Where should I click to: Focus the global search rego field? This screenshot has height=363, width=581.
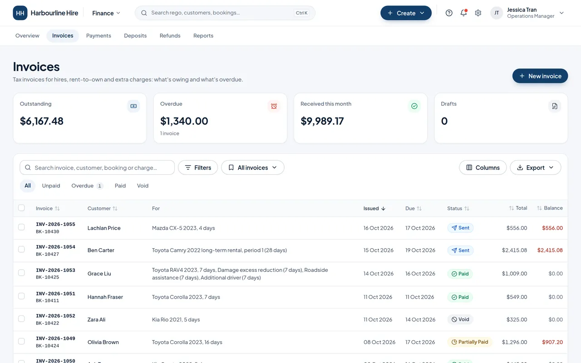point(225,13)
